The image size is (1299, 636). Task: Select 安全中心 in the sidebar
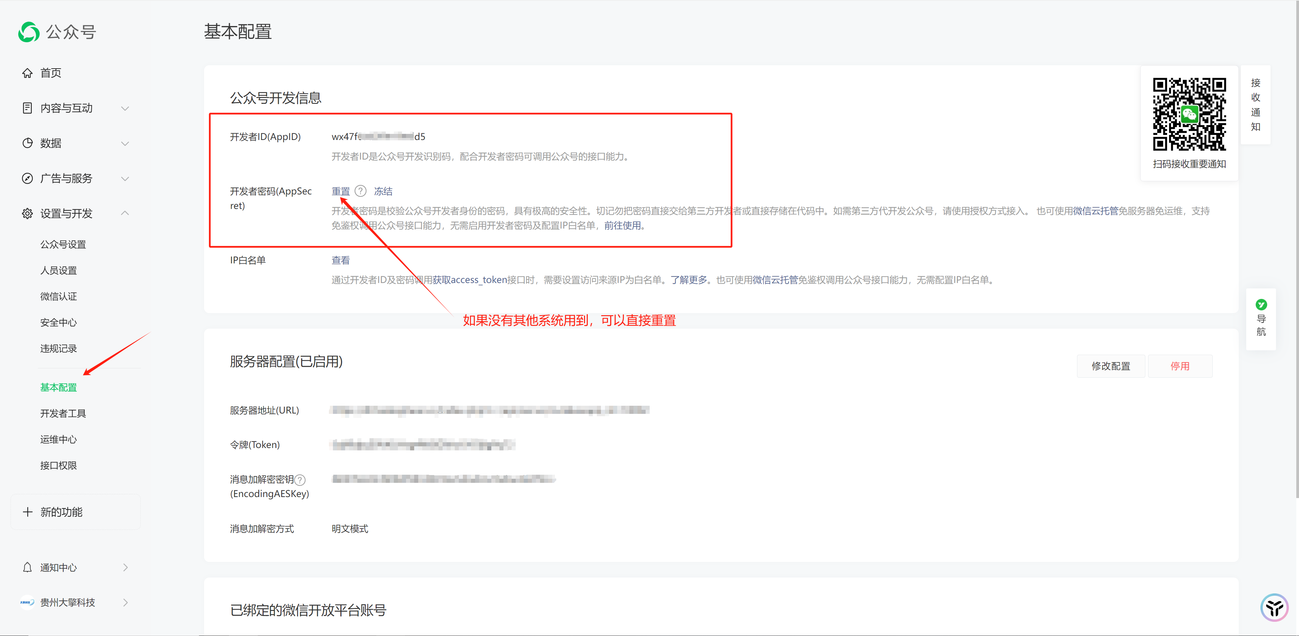tap(59, 323)
